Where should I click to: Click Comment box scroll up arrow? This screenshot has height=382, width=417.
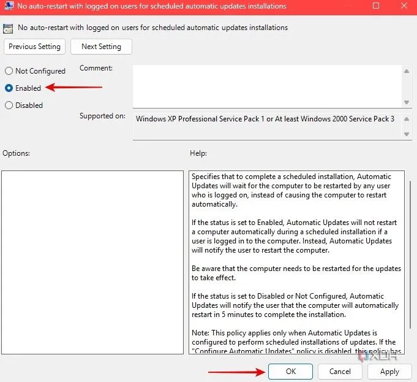pyautogui.click(x=407, y=71)
